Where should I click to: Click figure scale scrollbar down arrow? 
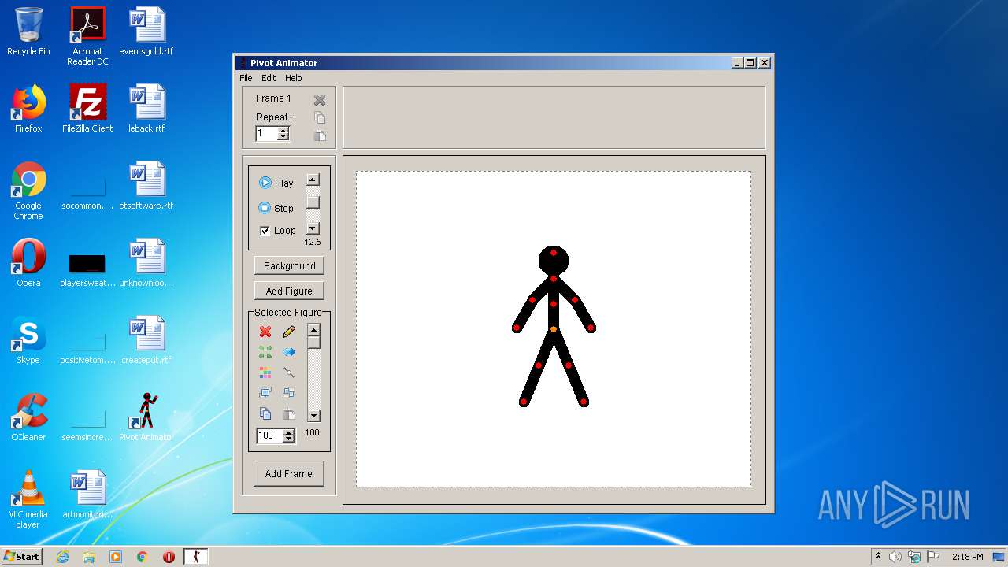(x=313, y=415)
